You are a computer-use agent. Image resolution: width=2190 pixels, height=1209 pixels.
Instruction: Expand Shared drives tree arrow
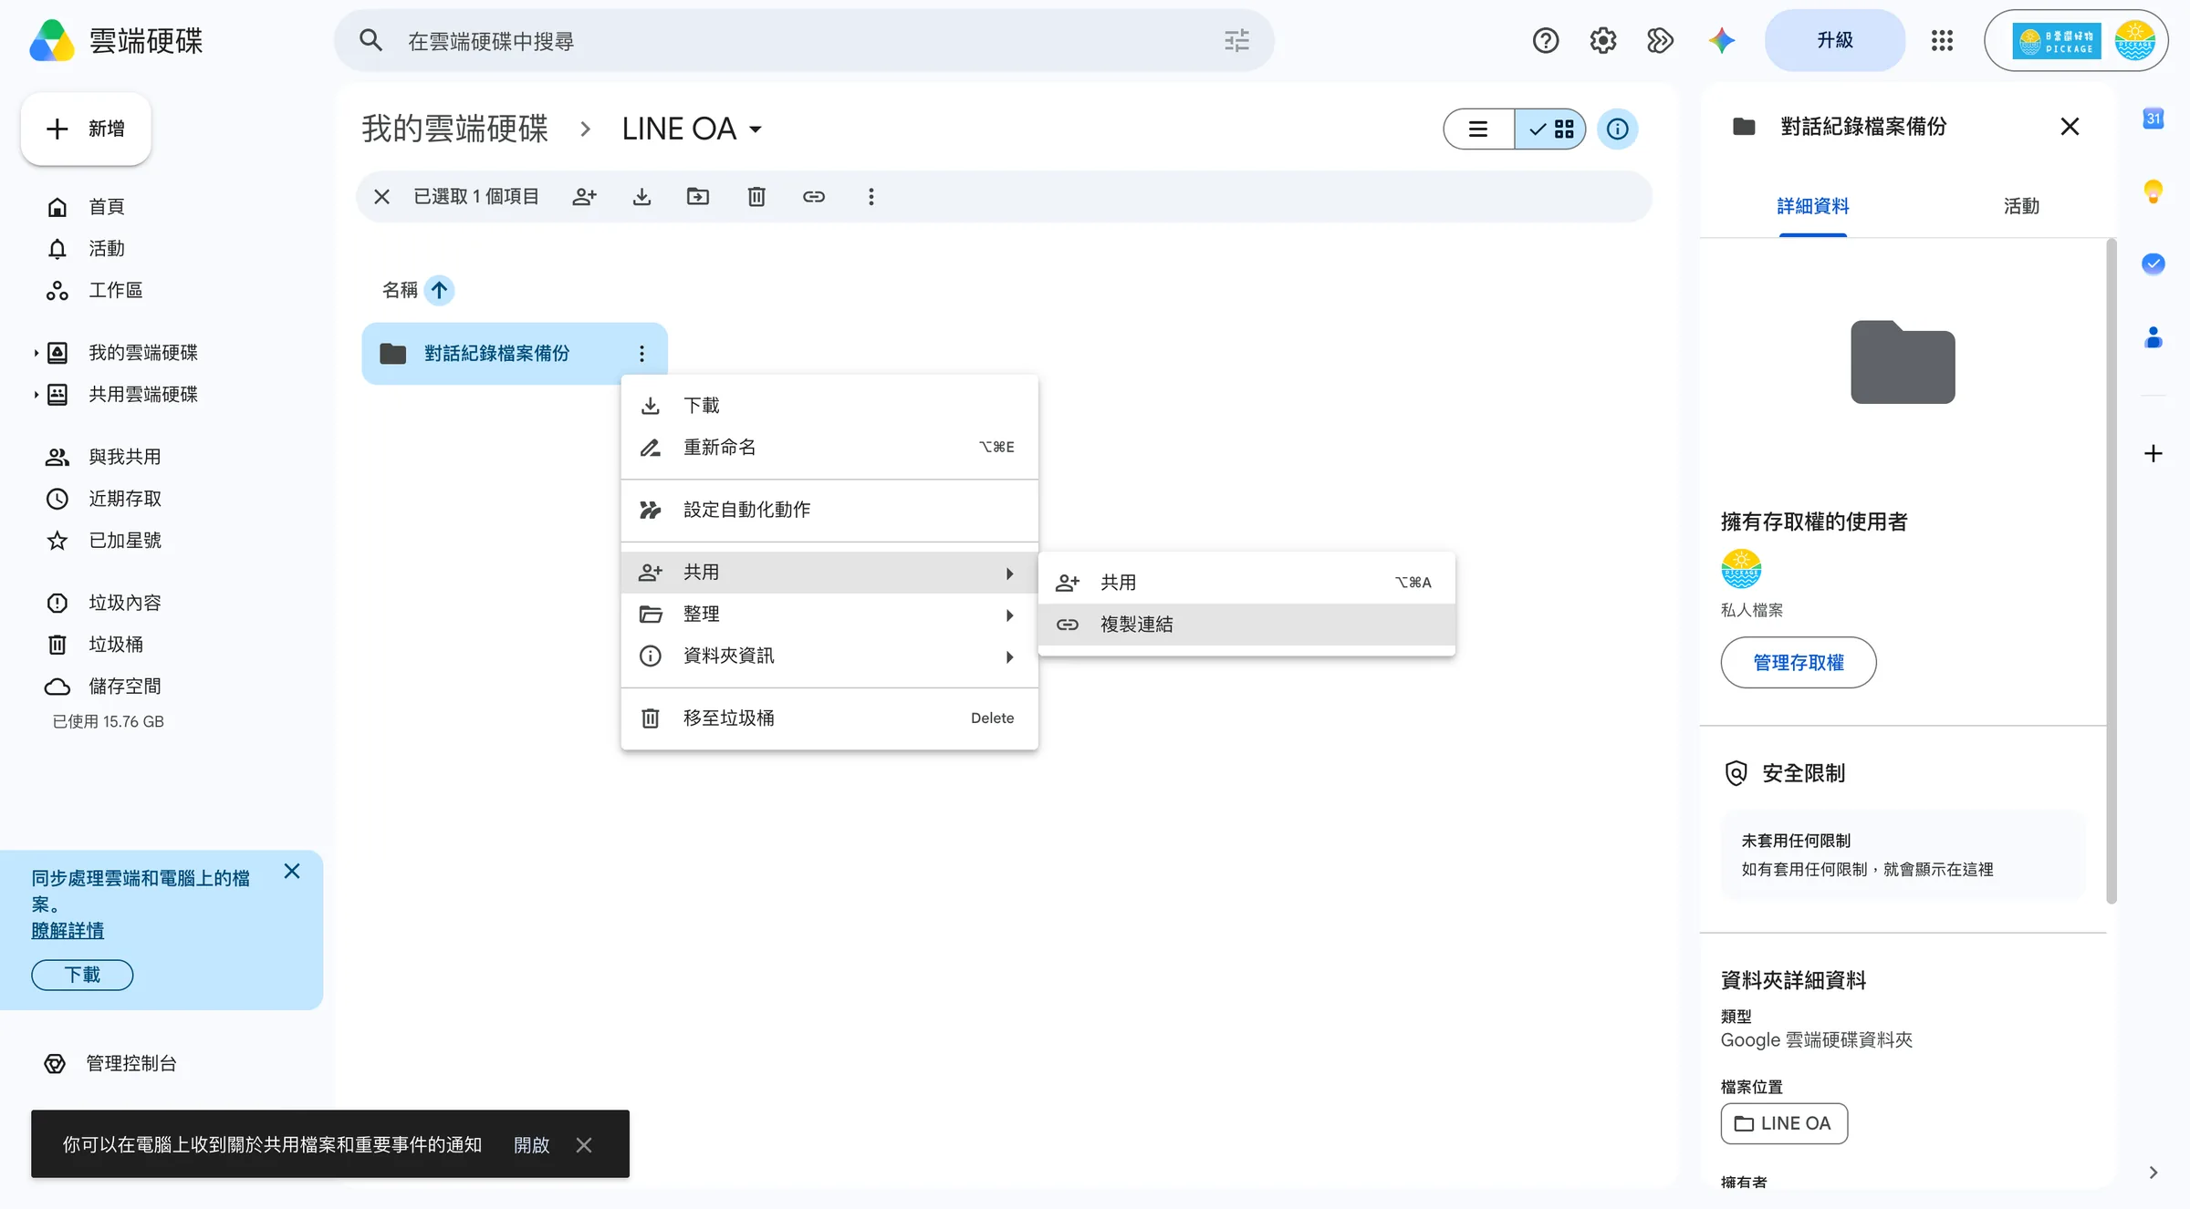coord(36,395)
